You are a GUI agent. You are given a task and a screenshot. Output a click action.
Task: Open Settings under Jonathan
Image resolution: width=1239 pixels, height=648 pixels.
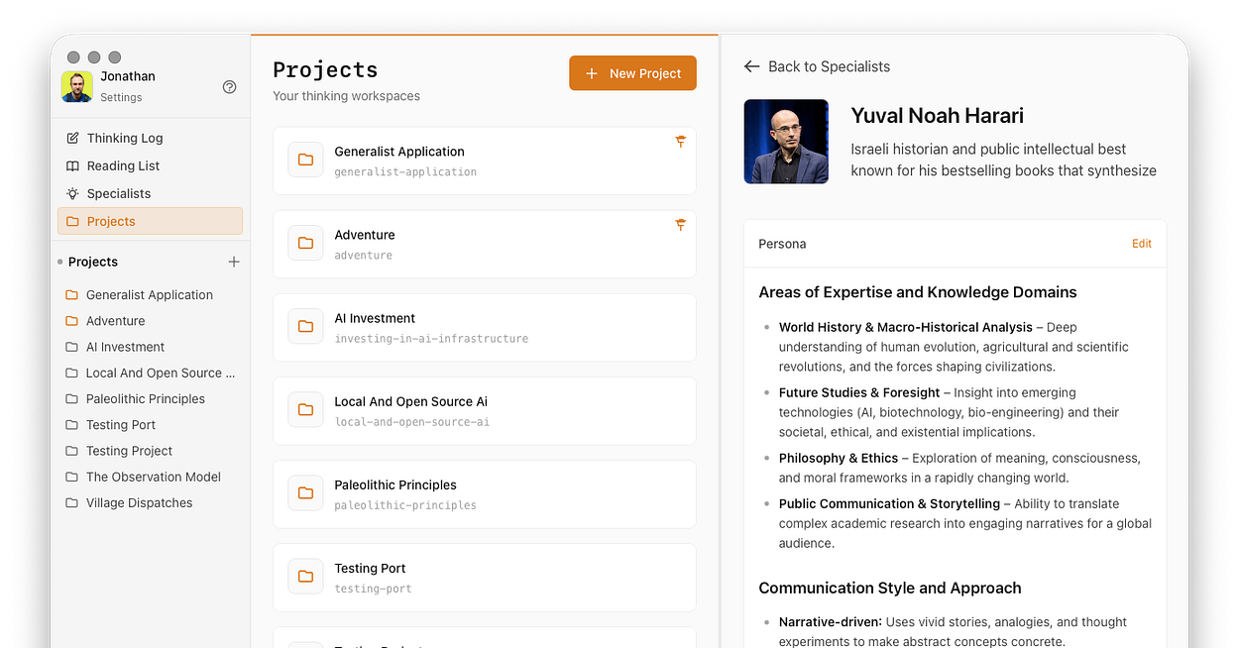121,97
